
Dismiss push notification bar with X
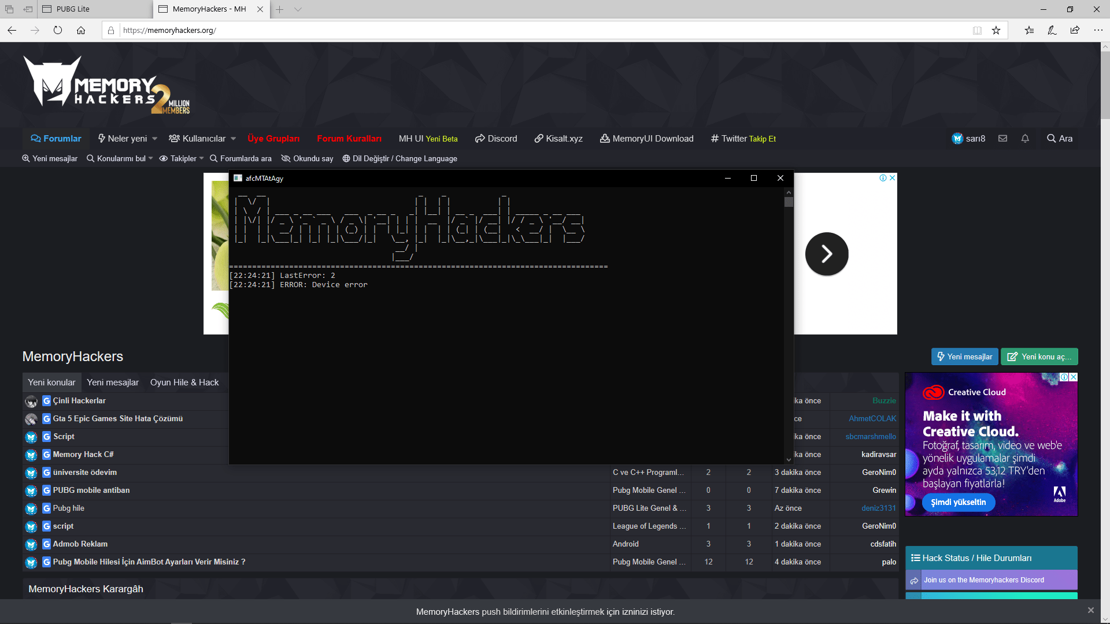click(x=1090, y=610)
